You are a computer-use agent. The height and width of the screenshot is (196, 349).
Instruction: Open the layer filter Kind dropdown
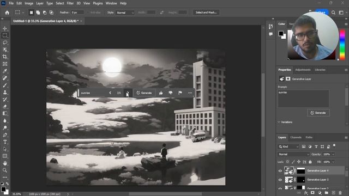point(288,146)
